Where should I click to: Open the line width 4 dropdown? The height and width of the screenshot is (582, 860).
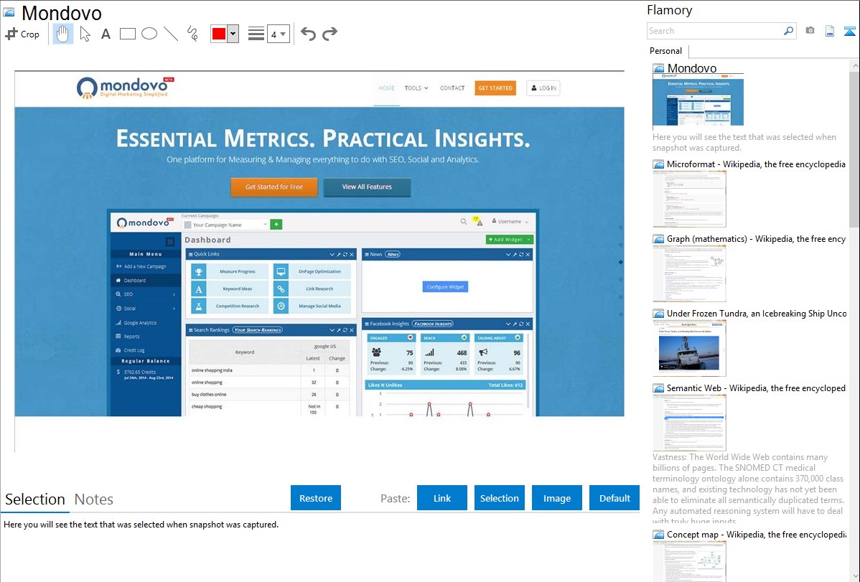pyautogui.click(x=279, y=34)
